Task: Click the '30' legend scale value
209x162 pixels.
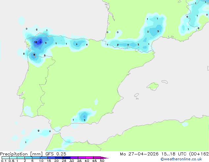Action: coord(72,161)
